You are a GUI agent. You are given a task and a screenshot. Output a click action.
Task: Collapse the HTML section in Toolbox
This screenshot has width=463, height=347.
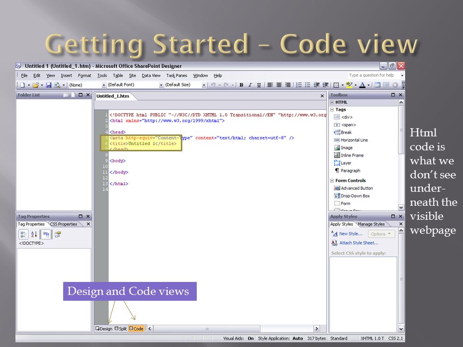[332, 102]
